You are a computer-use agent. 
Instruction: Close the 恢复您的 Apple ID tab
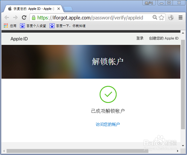pos(59,9)
